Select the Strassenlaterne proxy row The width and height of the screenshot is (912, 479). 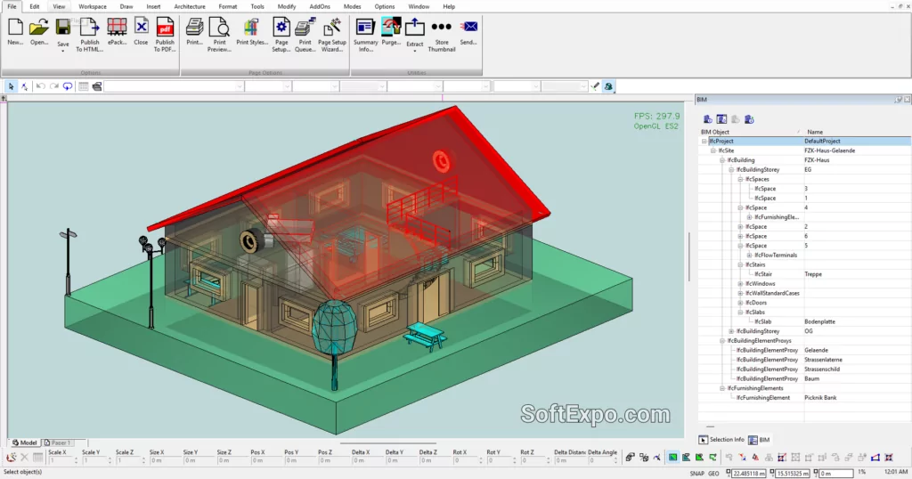[x=805, y=360]
